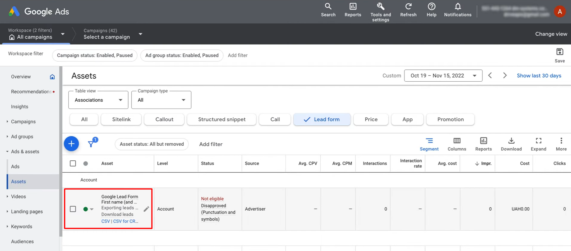This screenshot has width=571, height=251.
Task: Tick the Google Lead Form row checkbox
Action: [73, 209]
